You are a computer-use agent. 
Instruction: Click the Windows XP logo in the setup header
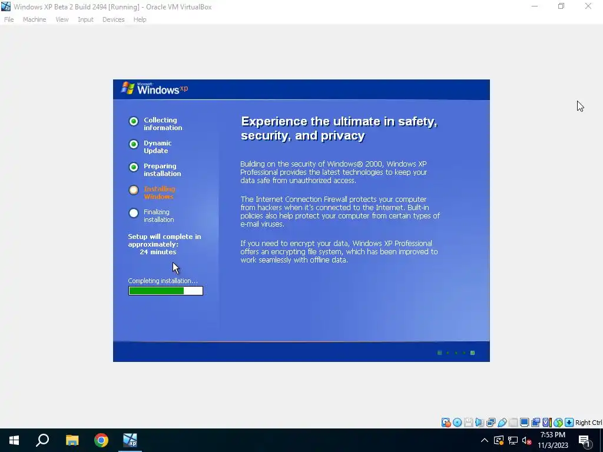(155, 88)
